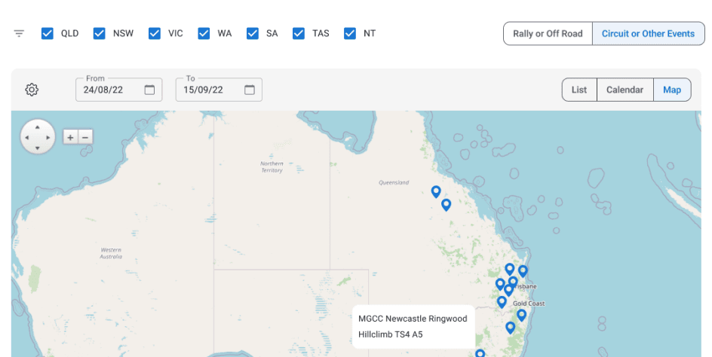This screenshot has height=357, width=712.
Task: Zoom out the map with minus button
Action: coord(85,137)
